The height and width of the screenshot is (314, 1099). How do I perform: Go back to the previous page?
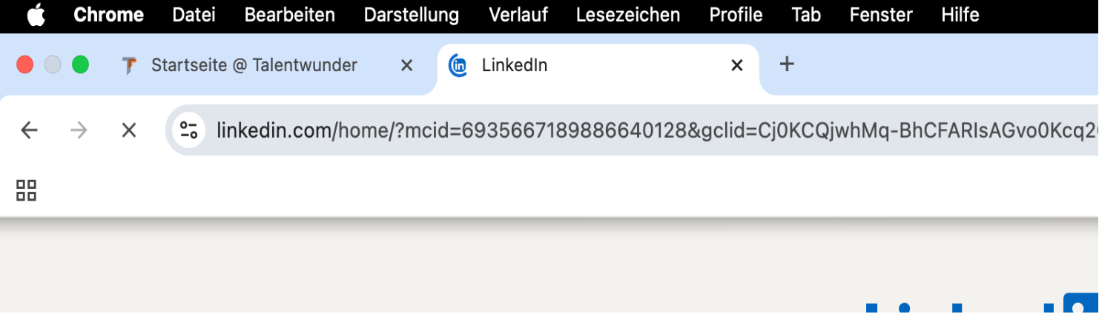pyautogui.click(x=29, y=130)
